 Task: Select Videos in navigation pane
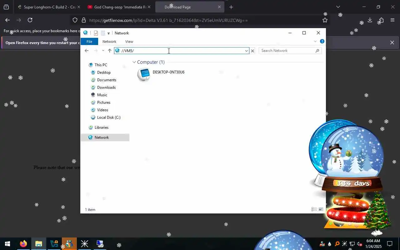click(102, 110)
